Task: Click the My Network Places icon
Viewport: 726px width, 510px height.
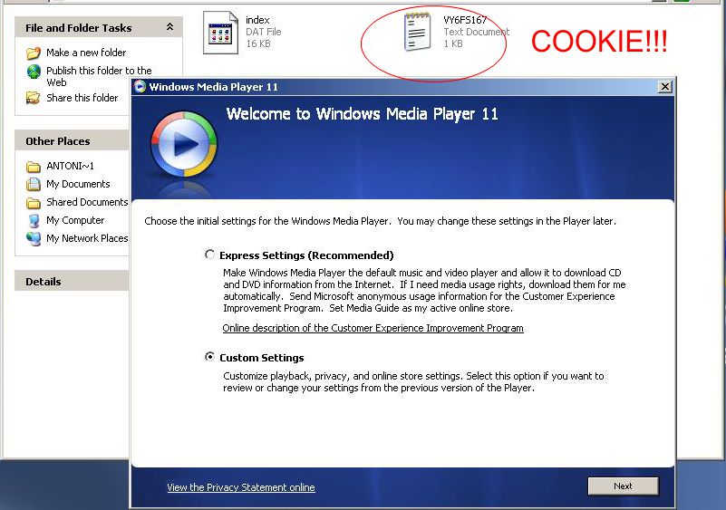Action: [x=34, y=239]
